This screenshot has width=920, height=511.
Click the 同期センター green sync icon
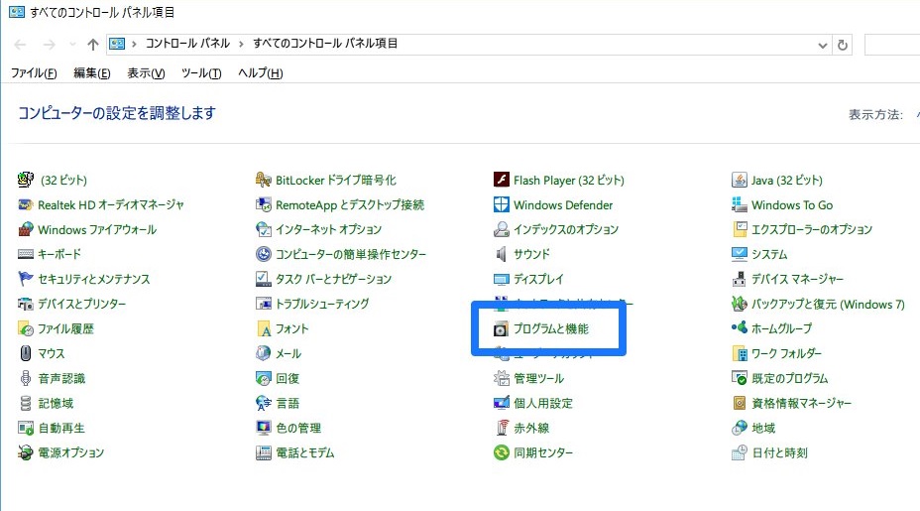[501, 452]
